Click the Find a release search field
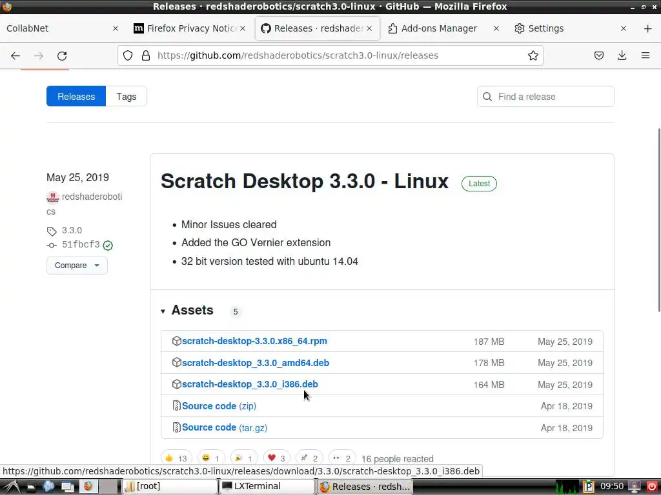 (545, 97)
